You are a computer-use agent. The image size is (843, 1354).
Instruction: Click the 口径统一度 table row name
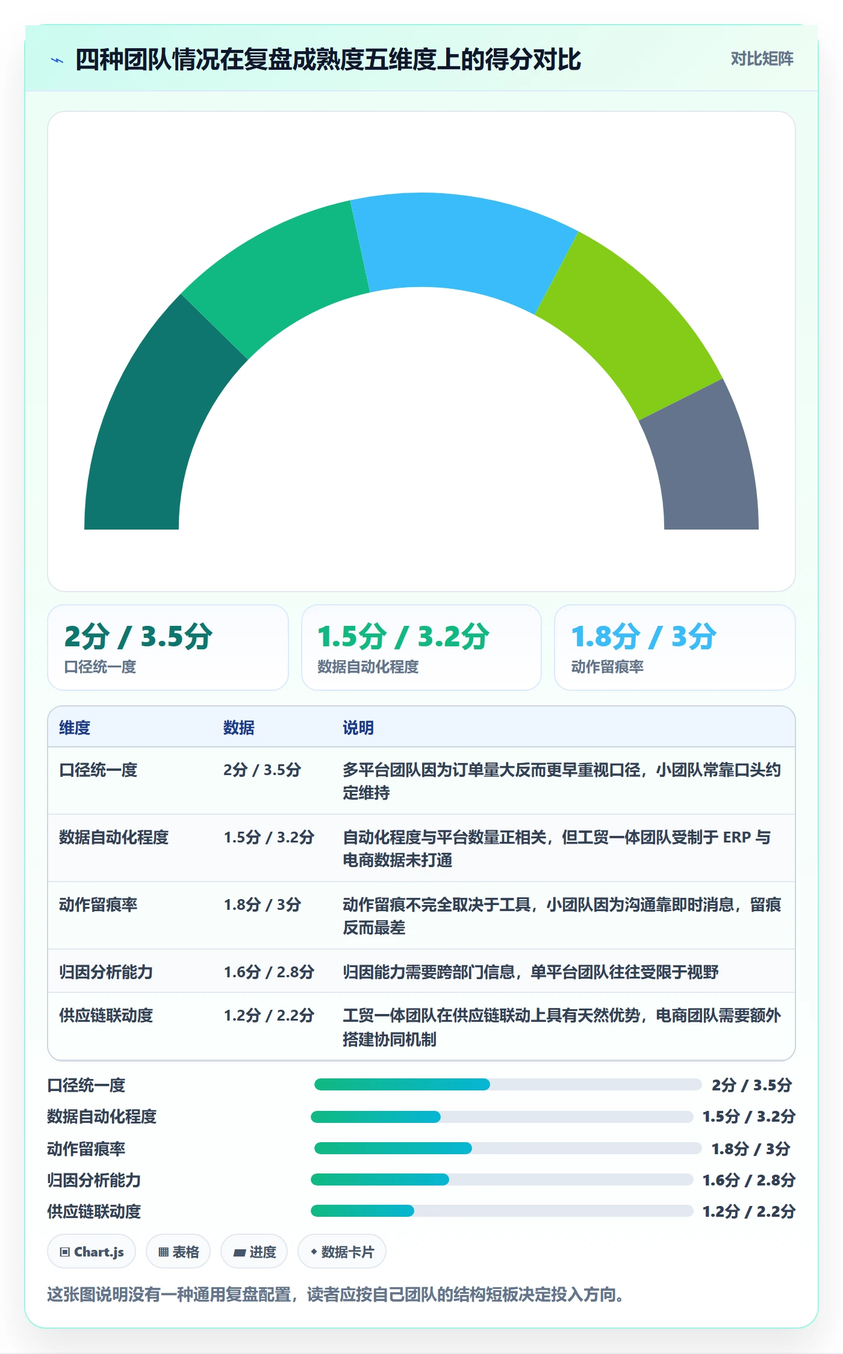tap(98, 770)
